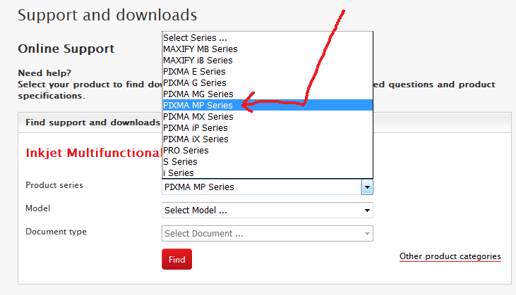Choose S Series from dropdown list
The height and width of the screenshot is (295, 516).
click(x=180, y=161)
